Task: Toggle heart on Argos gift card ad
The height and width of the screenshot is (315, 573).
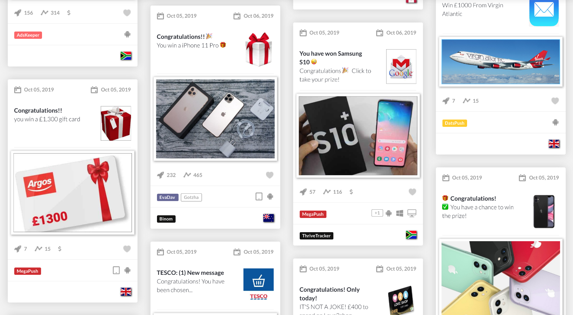Action: (127, 249)
